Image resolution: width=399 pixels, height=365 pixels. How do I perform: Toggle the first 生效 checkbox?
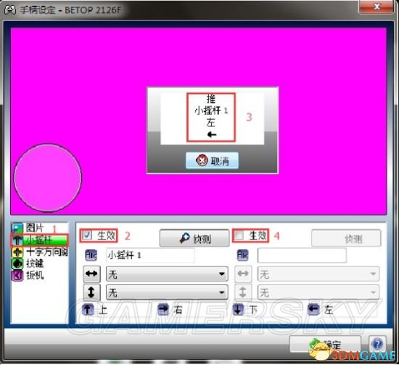(x=87, y=235)
